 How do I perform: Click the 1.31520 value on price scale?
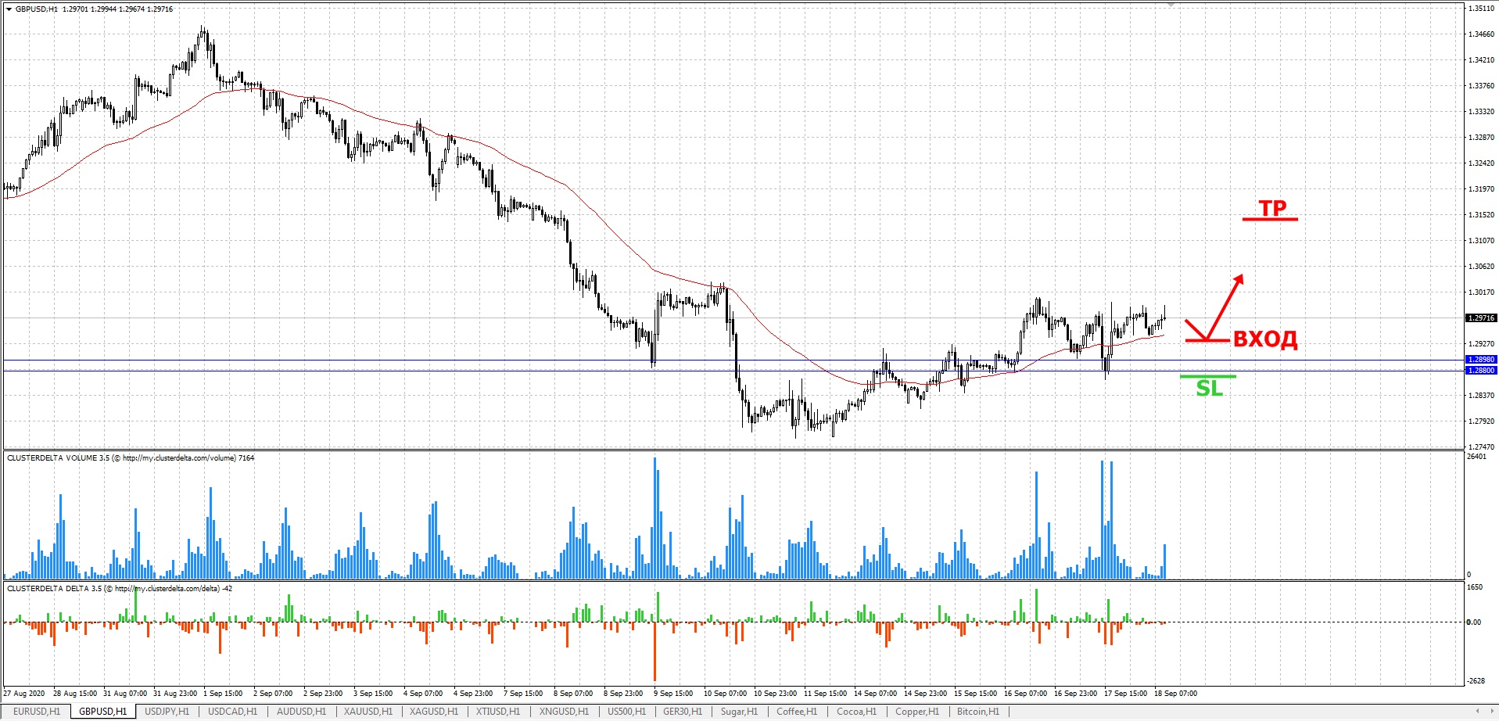pos(1481,215)
